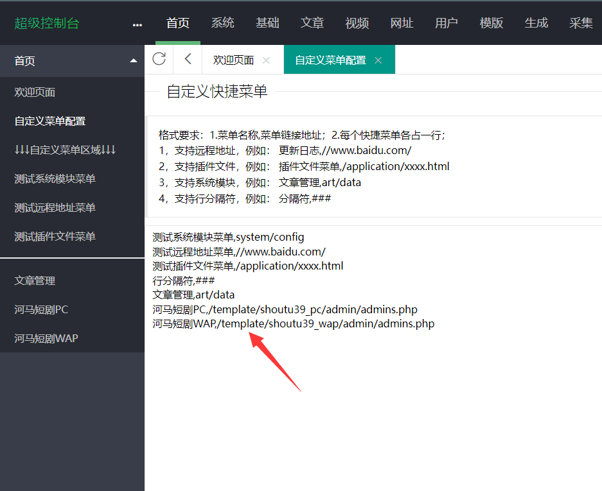Click the line 测试系统模块菜单,system/config

coord(228,237)
